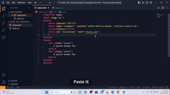This screenshot has height=95, width=170.
Task: Follow the style.css link in href
Action: click(91, 32)
